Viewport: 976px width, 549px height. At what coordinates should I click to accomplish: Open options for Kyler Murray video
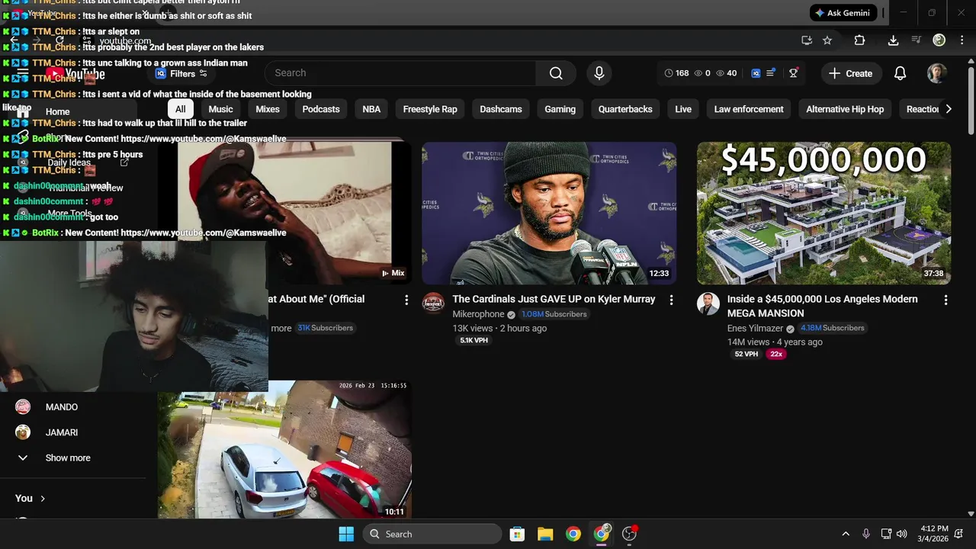pyautogui.click(x=671, y=300)
